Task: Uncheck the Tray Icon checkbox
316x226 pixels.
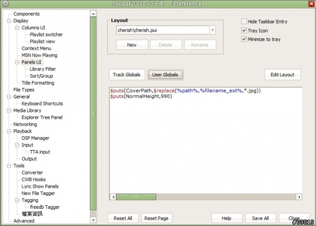Action: pyautogui.click(x=244, y=31)
